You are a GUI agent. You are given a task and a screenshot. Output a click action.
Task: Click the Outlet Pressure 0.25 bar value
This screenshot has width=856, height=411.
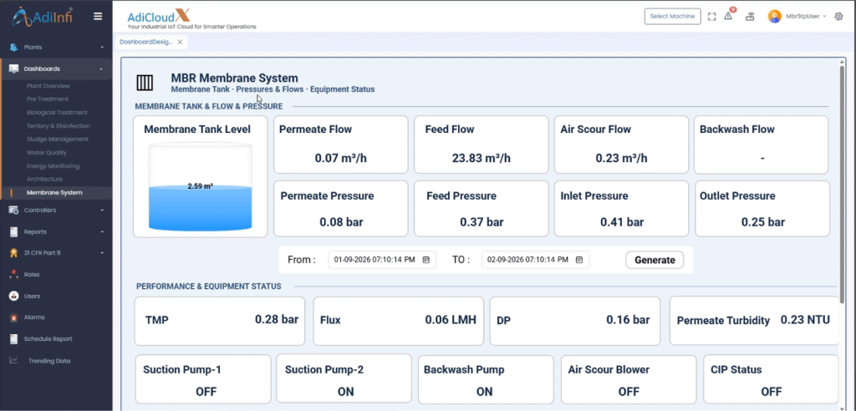tap(762, 222)
